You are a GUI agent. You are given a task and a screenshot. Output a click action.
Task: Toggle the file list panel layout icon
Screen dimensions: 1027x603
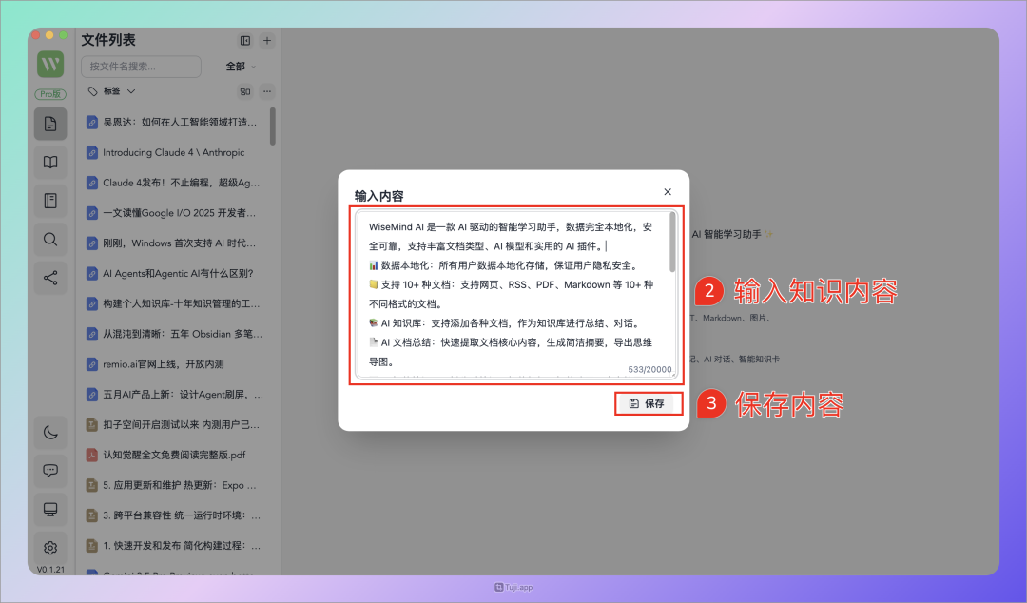coord(245,41)
